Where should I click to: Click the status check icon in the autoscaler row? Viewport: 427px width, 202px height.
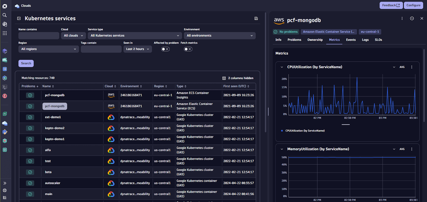click(30, 183)
